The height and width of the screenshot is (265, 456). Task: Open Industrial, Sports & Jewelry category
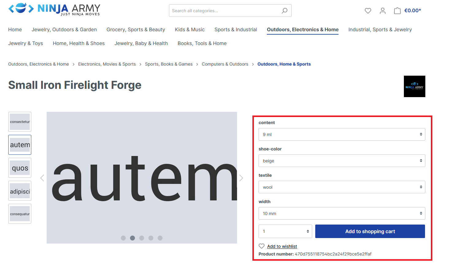click(380, 29)
